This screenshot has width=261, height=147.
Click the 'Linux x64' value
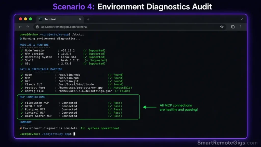pyautogui.click(x=69, y=57)
